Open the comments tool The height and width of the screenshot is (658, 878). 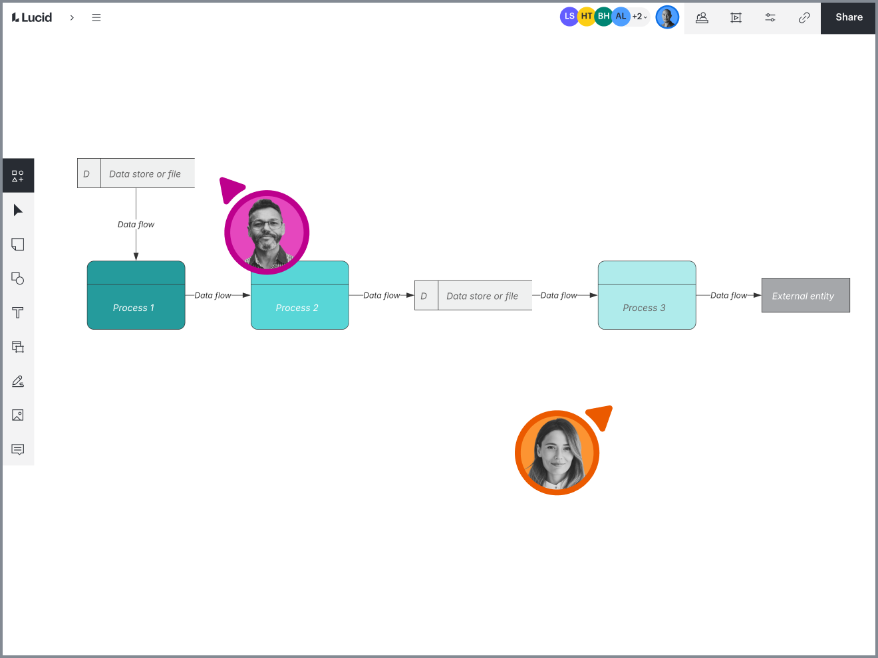tap(18, 450)
